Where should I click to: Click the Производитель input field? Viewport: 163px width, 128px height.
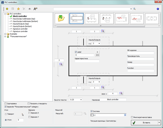(141, 59)
